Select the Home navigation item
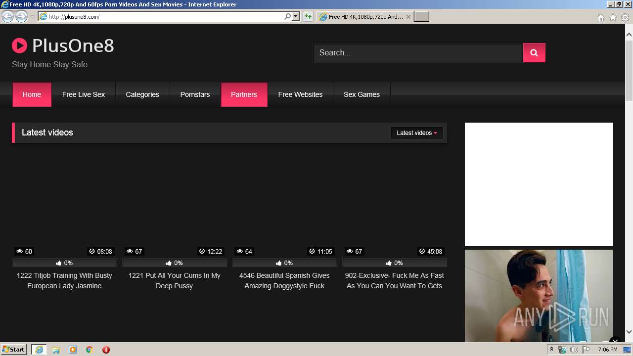 (32, 94)
